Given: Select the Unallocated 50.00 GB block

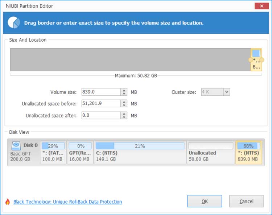Looking at the screenshot, I should coord(211,152).
